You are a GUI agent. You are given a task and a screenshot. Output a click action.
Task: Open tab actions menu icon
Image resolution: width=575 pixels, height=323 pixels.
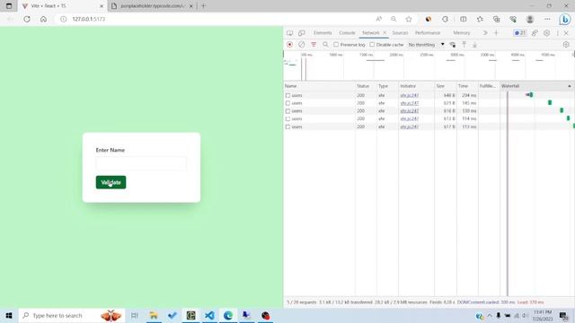click(x=9, y=6)
